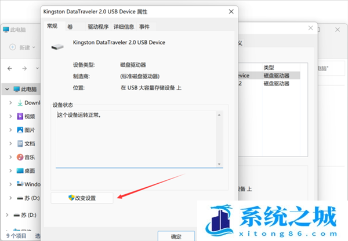This screenshot has width=348, height=241.
Task: Select the 图片 folder icon
Action: pos(20,129)
